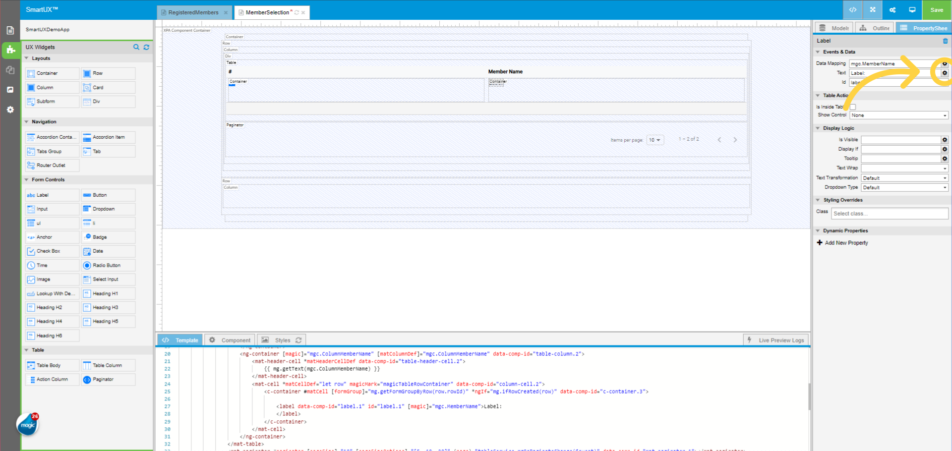
Task: Open the items per page dropdown
Action: 655,140
